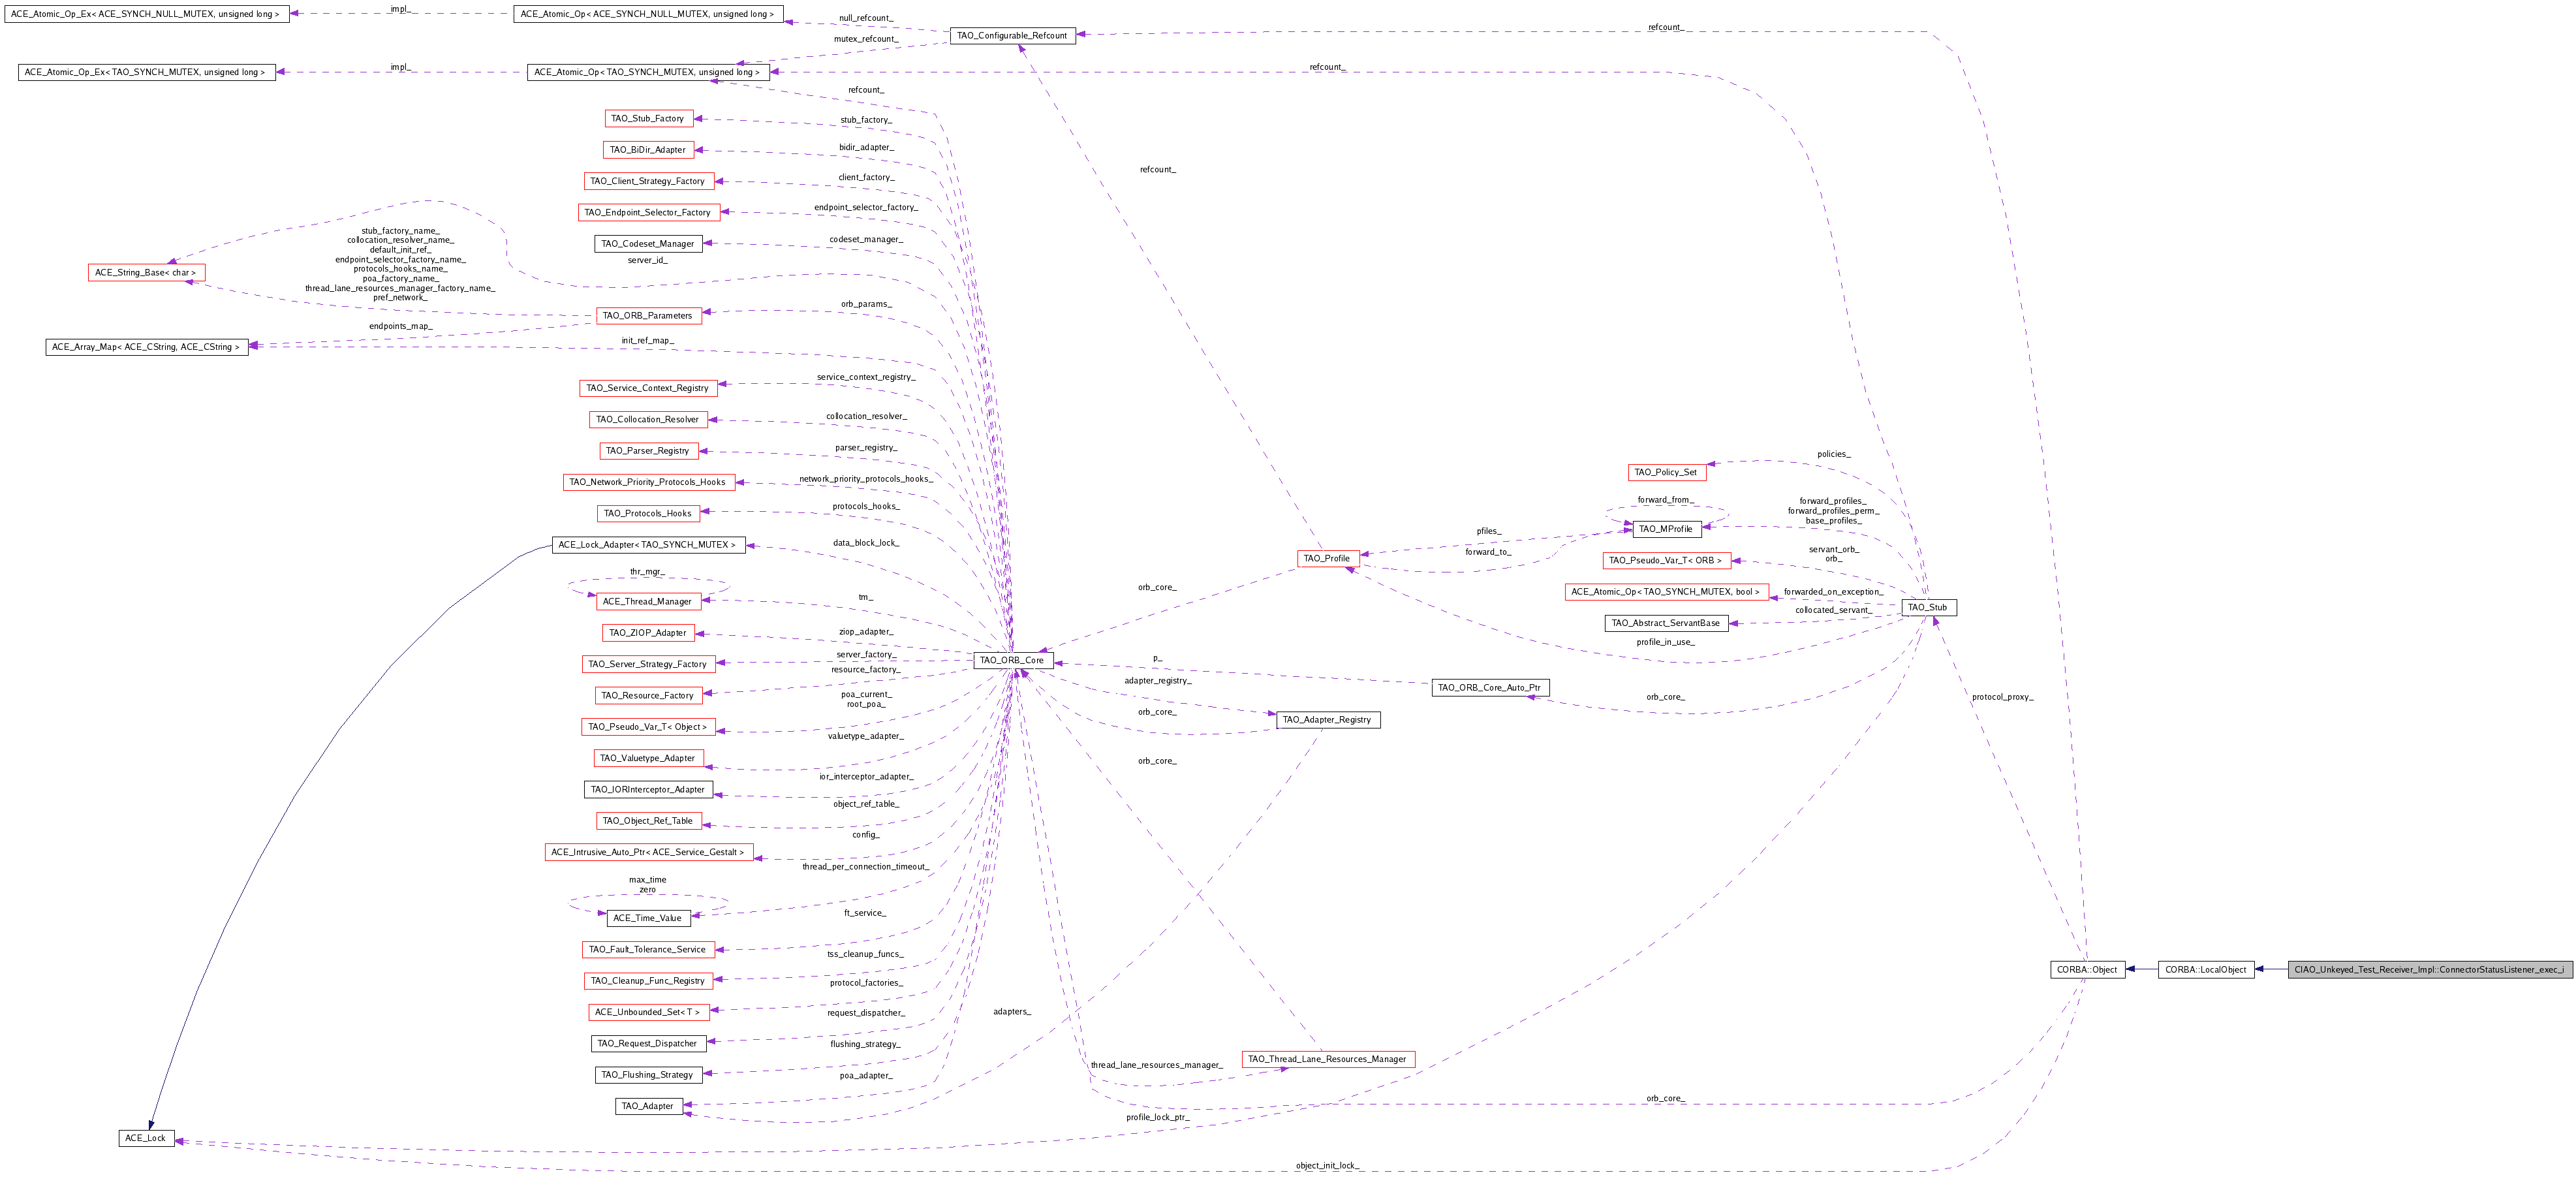Open the TAO_Codeset_Manager box
This screenshot has width=2576, height=1190.
pos(648,243)
